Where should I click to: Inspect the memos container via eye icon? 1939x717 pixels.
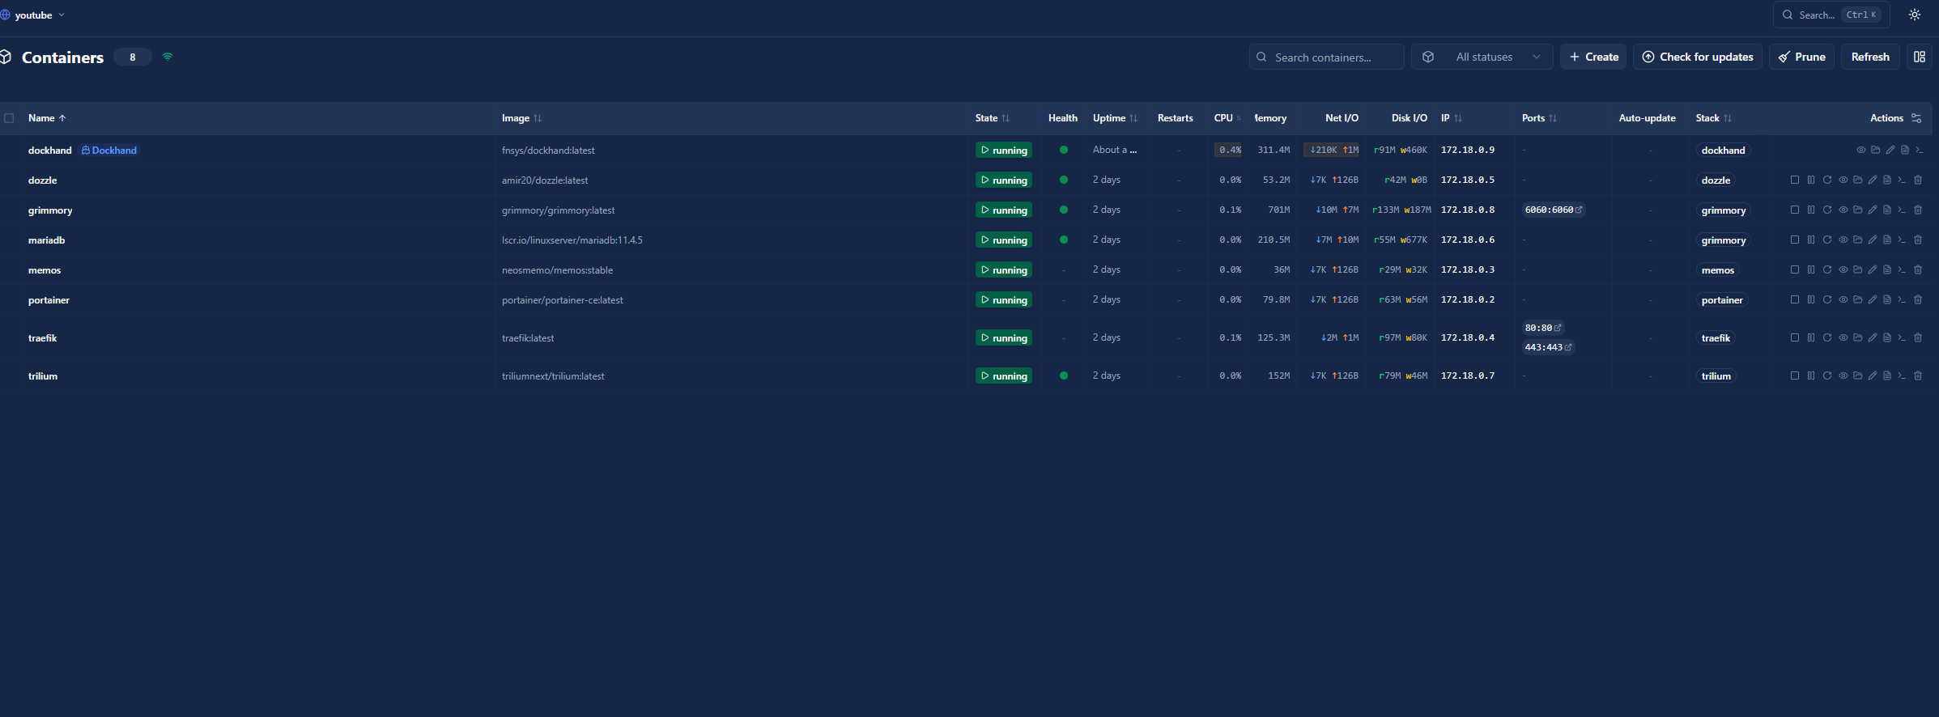1843,269
